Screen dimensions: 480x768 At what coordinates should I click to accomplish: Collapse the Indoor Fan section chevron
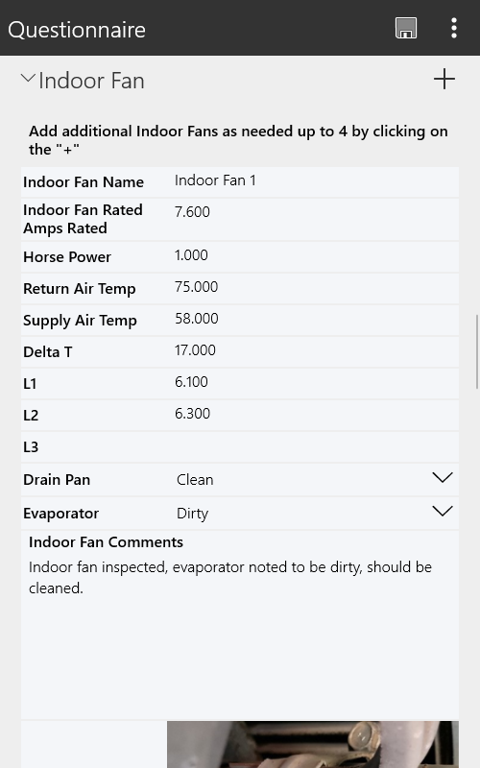28,79
